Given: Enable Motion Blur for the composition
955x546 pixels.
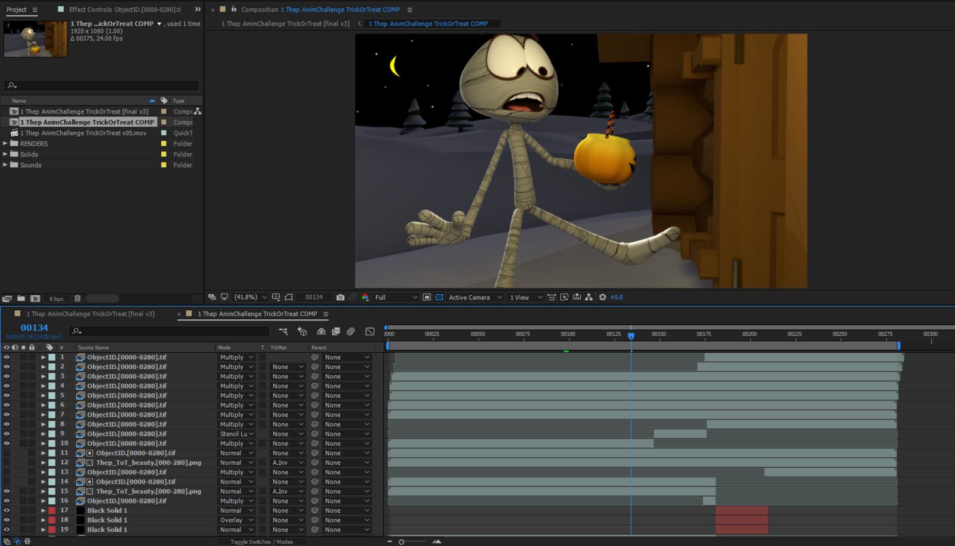Looking at the screenshot, I should pyautogui.click(x=351, y=332).
